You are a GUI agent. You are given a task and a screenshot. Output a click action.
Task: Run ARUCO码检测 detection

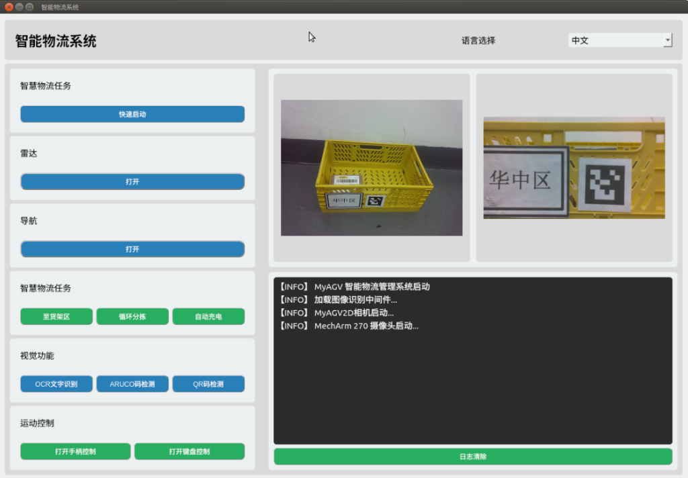[132, 384]
